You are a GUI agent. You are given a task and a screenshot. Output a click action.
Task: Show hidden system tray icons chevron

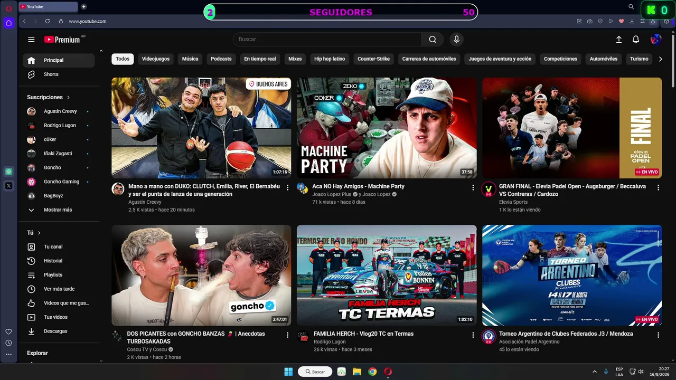[x=595, y=372]
